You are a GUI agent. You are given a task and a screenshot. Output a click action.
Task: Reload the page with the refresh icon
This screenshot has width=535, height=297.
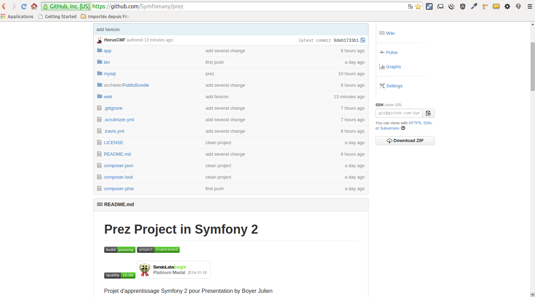(x=24, y=6)
